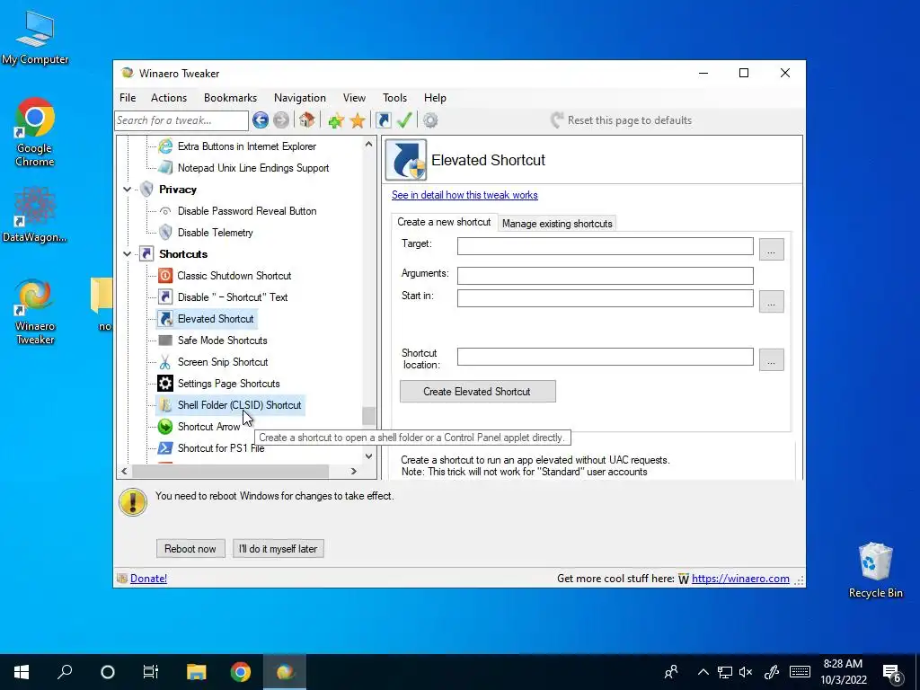Image resolution: width=920 pixels, height=690 pixels.
Task: Click the browse button next to Start in
Action: tap(772, 302)
